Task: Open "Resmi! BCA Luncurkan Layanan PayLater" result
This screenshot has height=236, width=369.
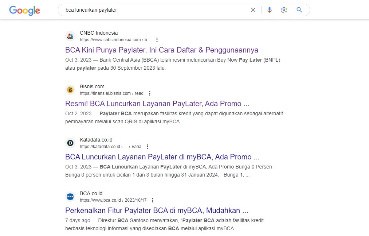Action: coord(157,104)
